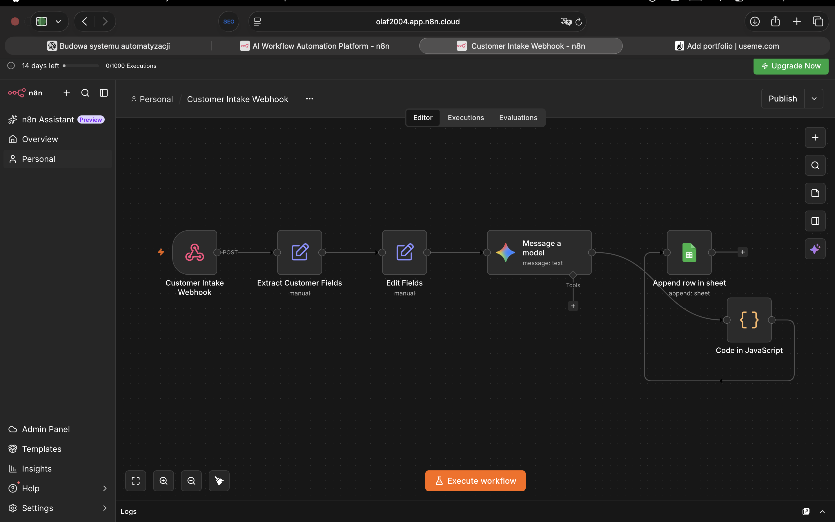Viewport: 835px width, 522px height.
Task: Open workflow options three-dot menu
Action: click(310, 99)
